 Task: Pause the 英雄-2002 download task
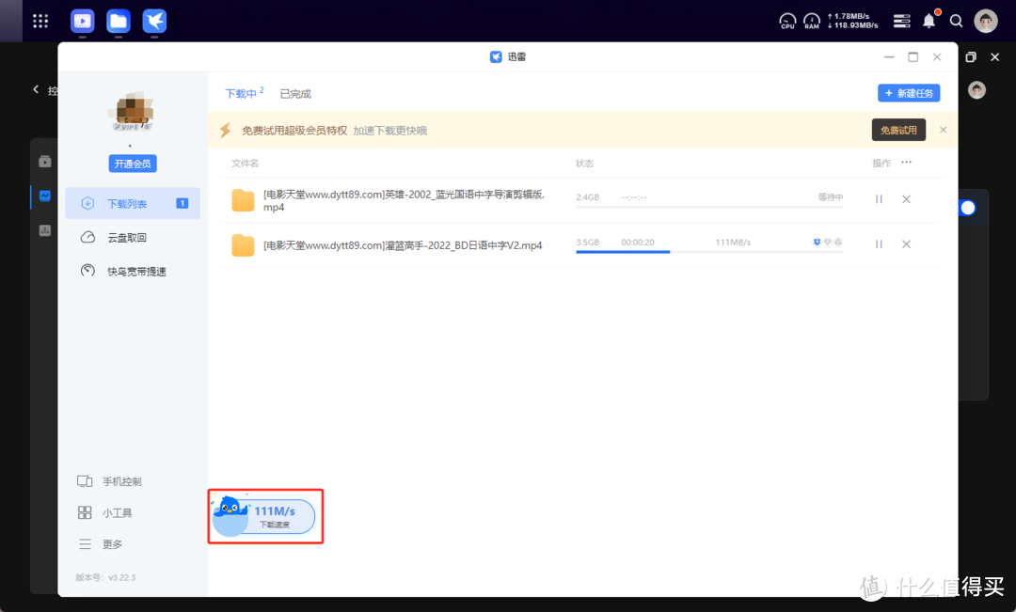pyautogui.click(x=879, y=199)
